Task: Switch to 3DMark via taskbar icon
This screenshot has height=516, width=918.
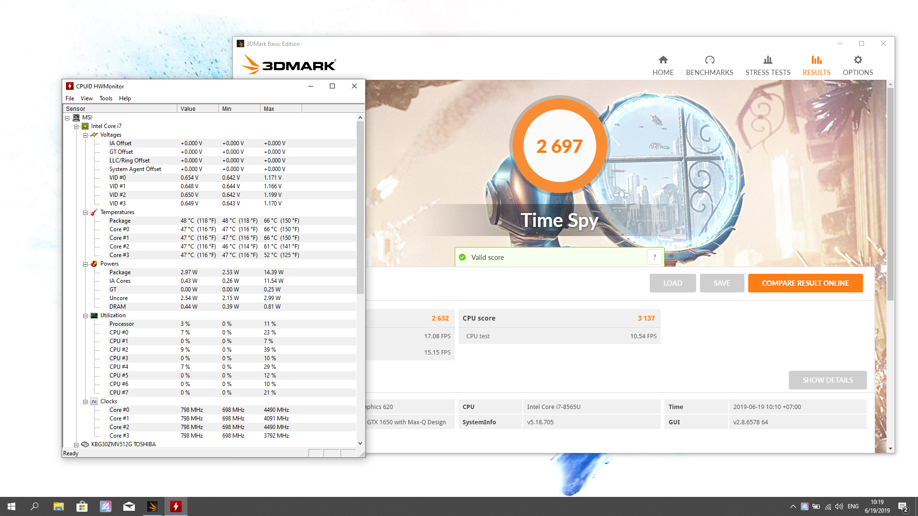Action: pyautogui.click(x=152, y=506)
